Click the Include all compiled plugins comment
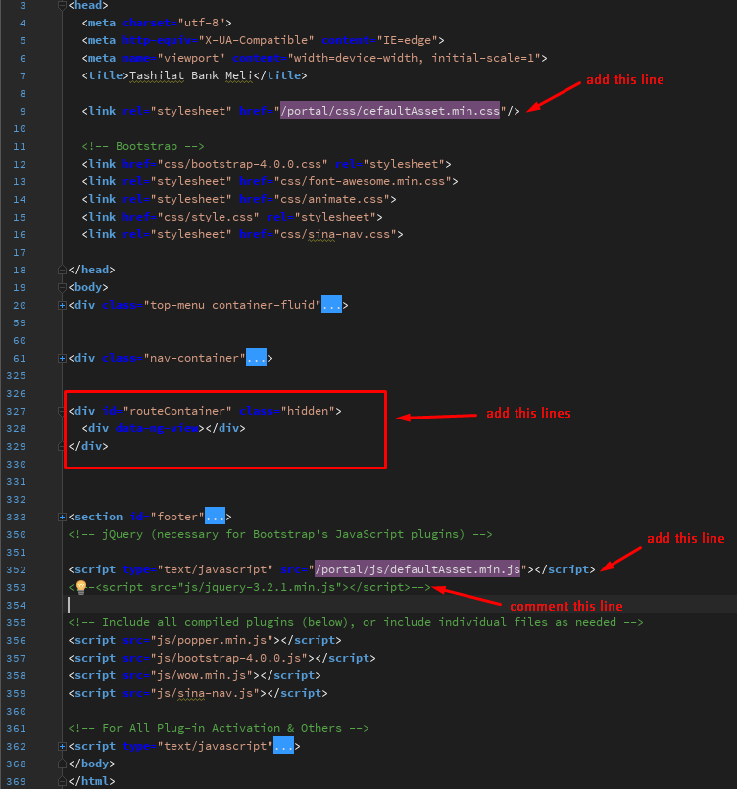Screen dimensions: 737x789 pos(356,623)
